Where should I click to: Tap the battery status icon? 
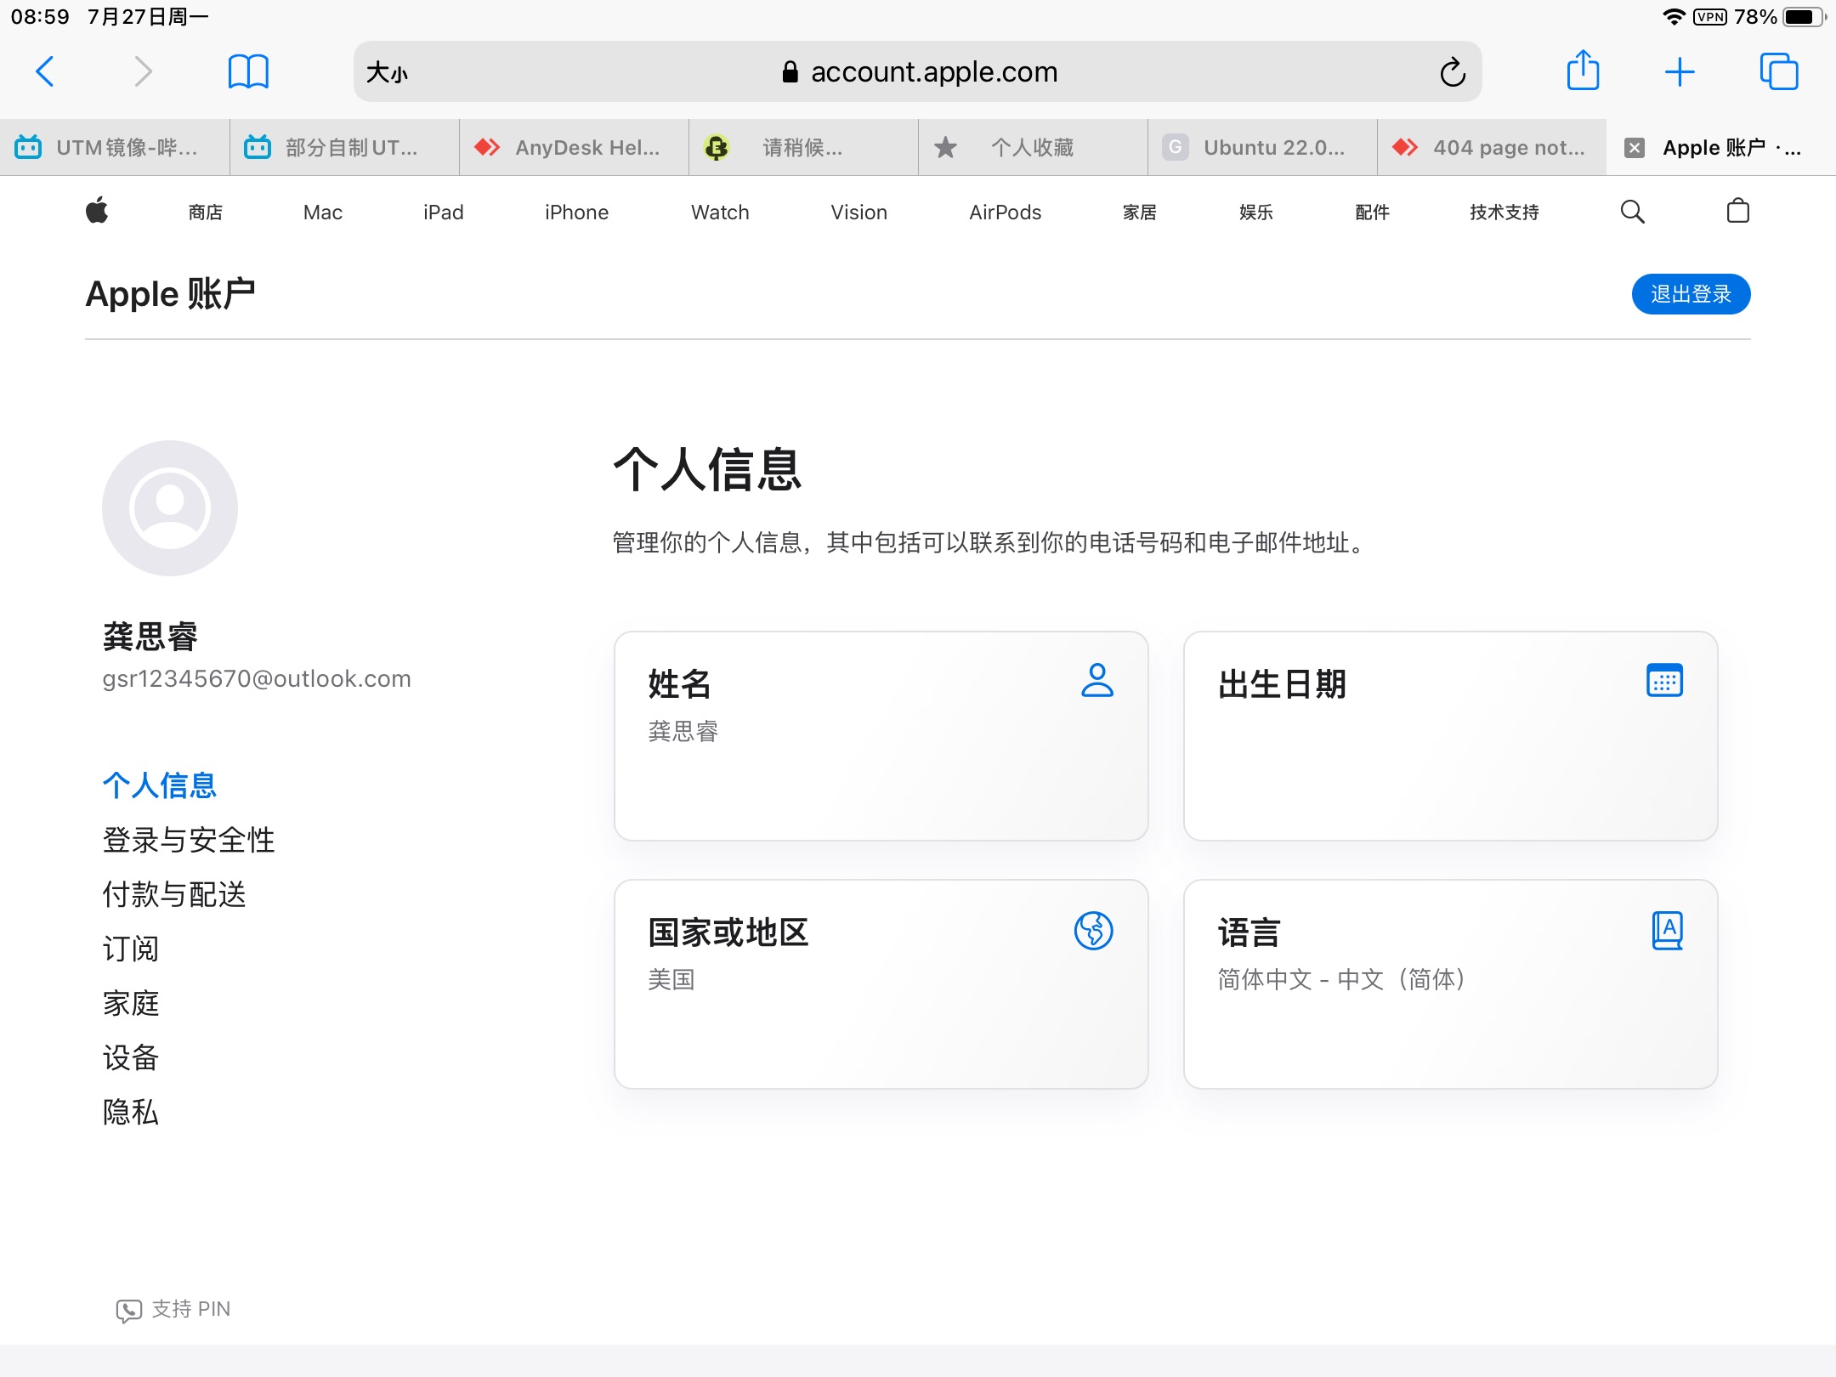[1804, 17]
